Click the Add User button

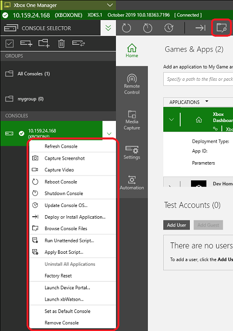pos(177,225)
